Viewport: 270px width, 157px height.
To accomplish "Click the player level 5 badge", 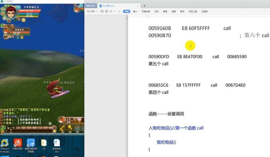I will click(x=18, y=8).
